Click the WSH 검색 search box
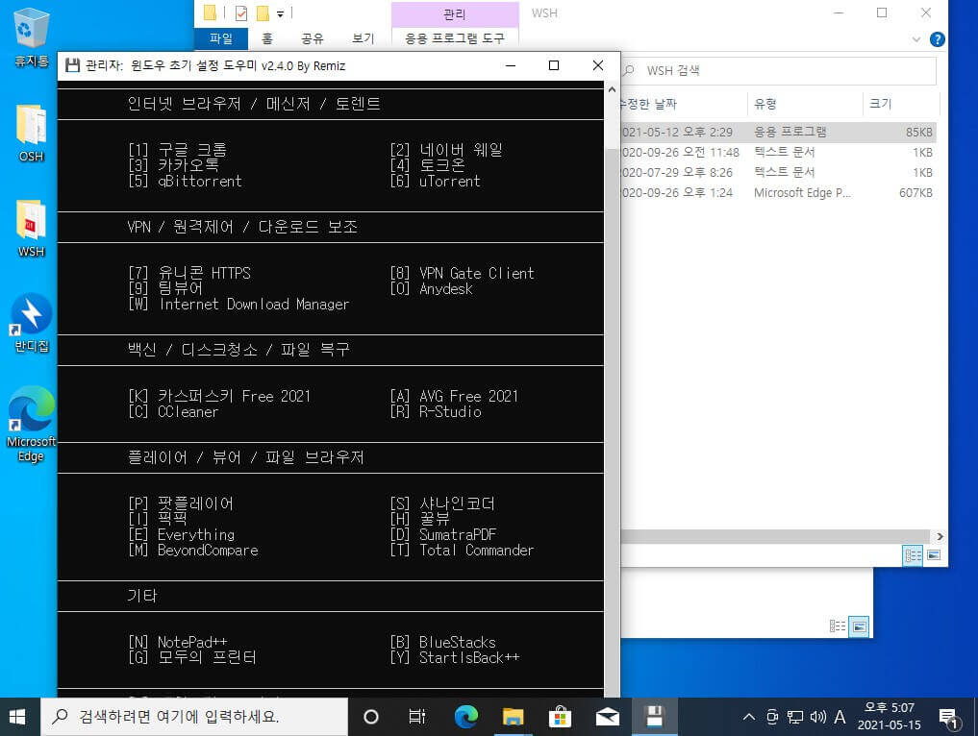The image size is (978, 736). point(778,70)
